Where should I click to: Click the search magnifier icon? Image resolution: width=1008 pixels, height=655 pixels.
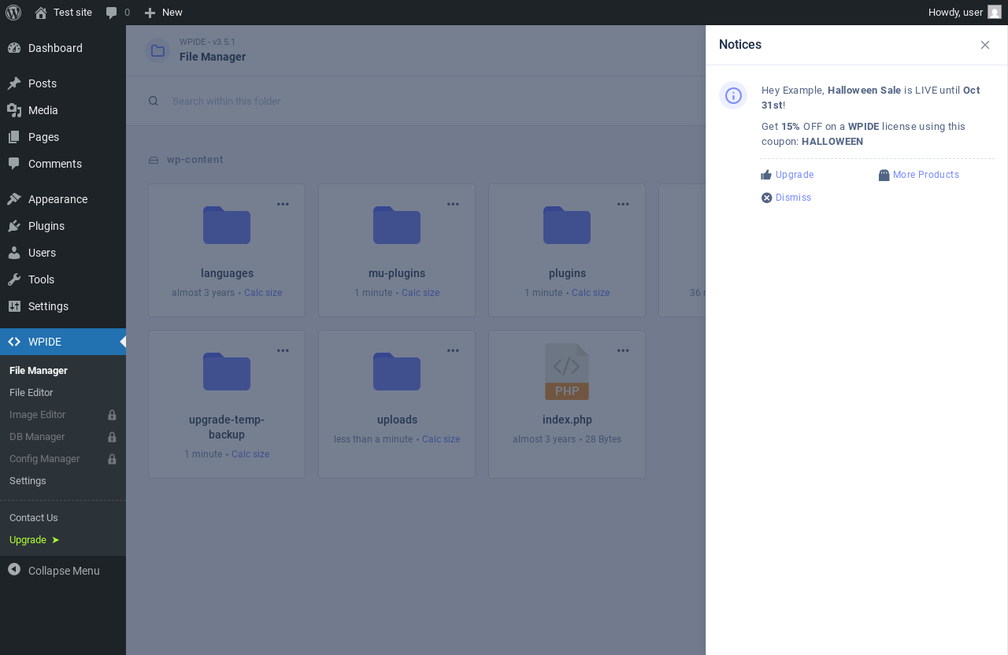(x=154, y=101)
